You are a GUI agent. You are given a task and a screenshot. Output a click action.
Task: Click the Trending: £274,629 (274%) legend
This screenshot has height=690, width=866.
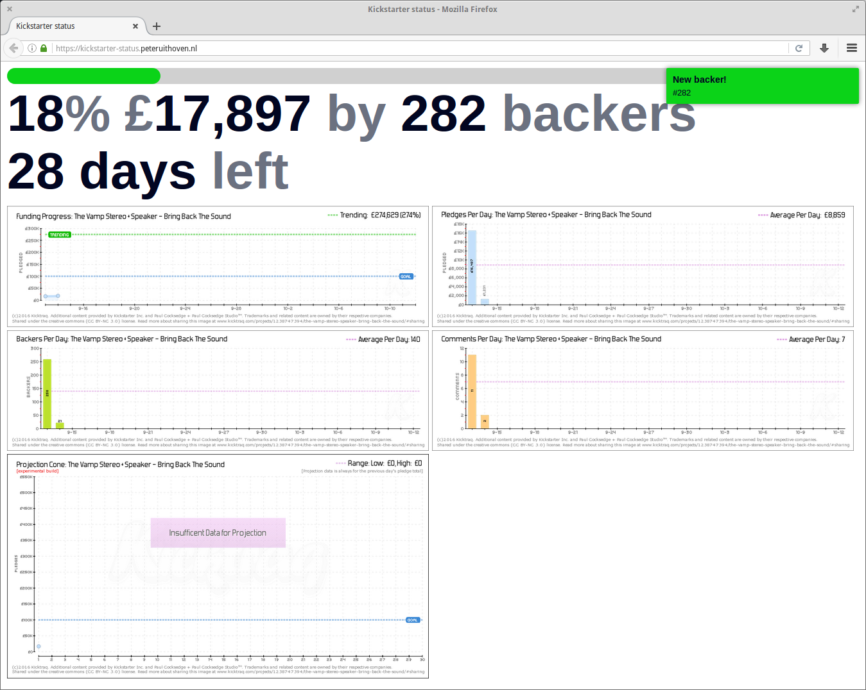click(374, 215)
